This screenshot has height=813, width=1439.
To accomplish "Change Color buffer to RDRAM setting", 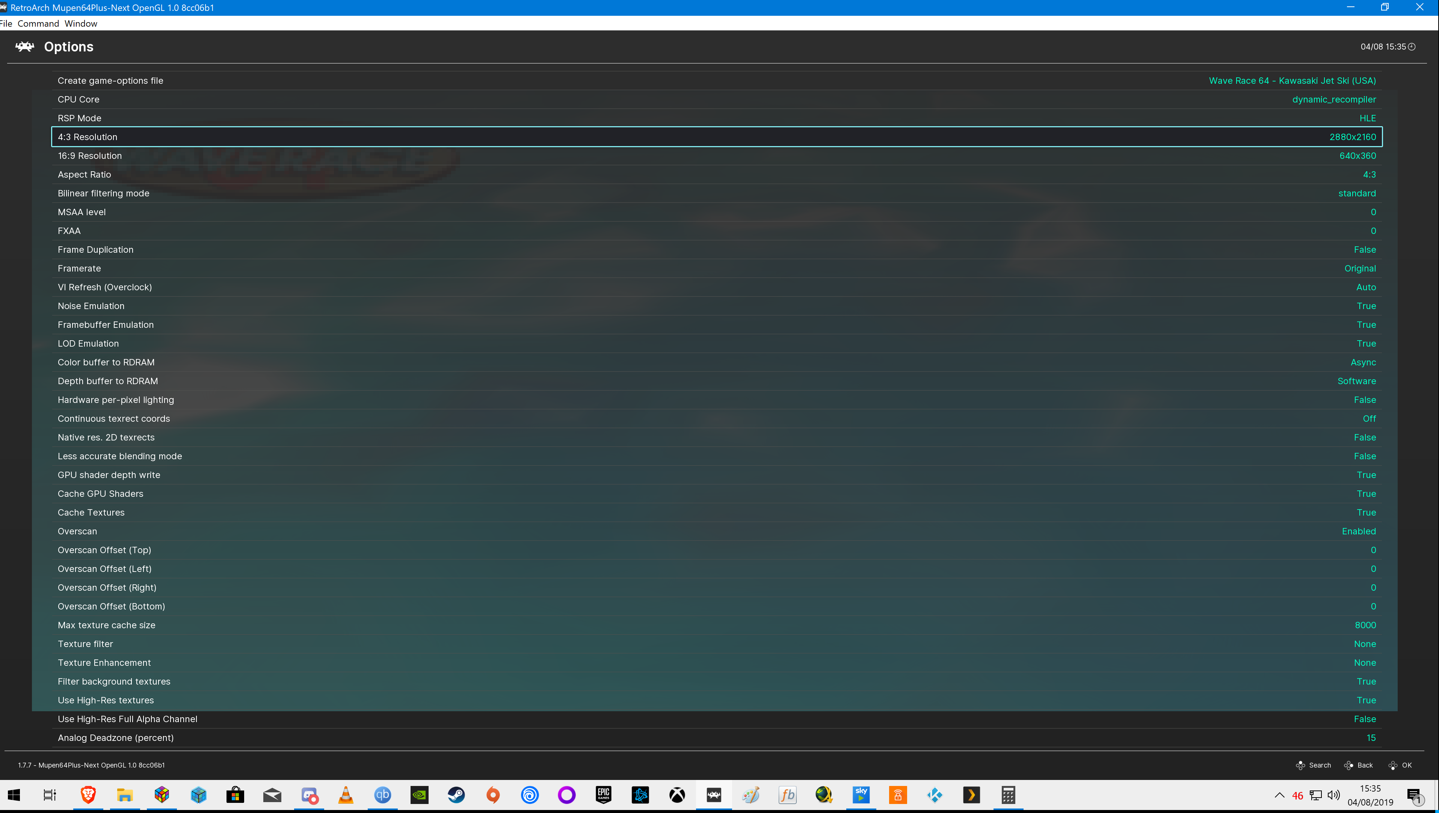I will coord(717,362).
